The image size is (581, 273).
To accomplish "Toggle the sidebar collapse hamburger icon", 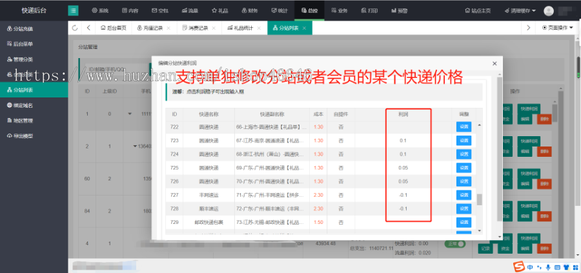I will [x=73, y=11].
